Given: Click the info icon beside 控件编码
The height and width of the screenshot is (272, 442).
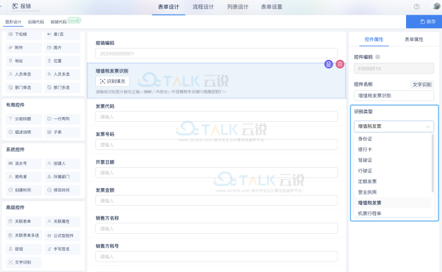Looking at the screenshot, I should [378, 57].
